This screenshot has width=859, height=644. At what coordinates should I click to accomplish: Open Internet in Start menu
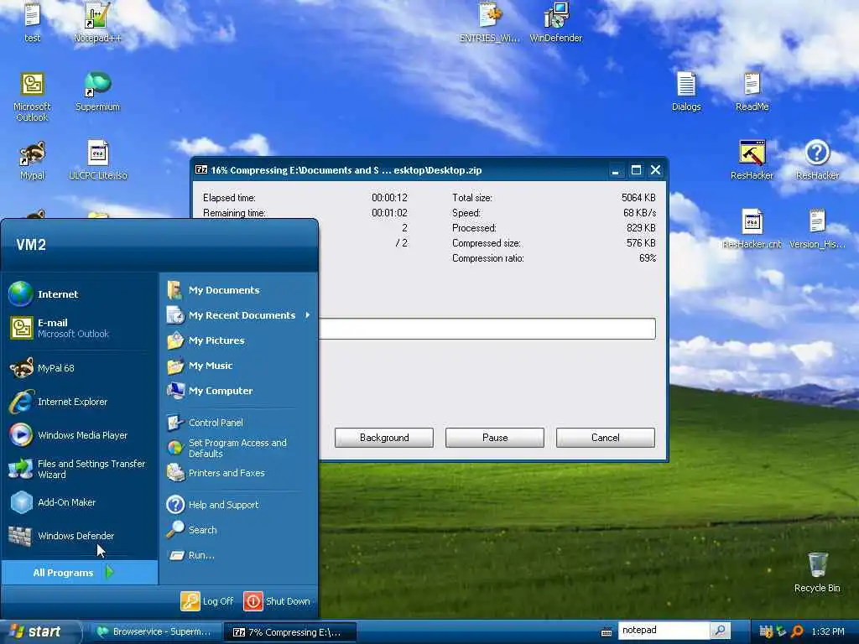[x=80, y=294]
